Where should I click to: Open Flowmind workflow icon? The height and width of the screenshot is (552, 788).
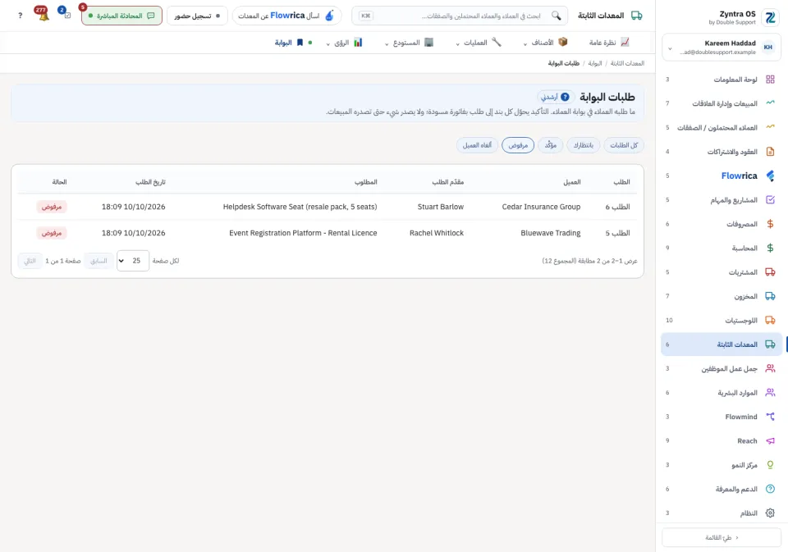pyautogui.click(x=770, y=417)
